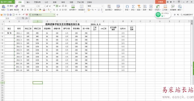Click the Save disk icon in quick toolbar
The height and width of the screenshot is (101, 194).
5,15
